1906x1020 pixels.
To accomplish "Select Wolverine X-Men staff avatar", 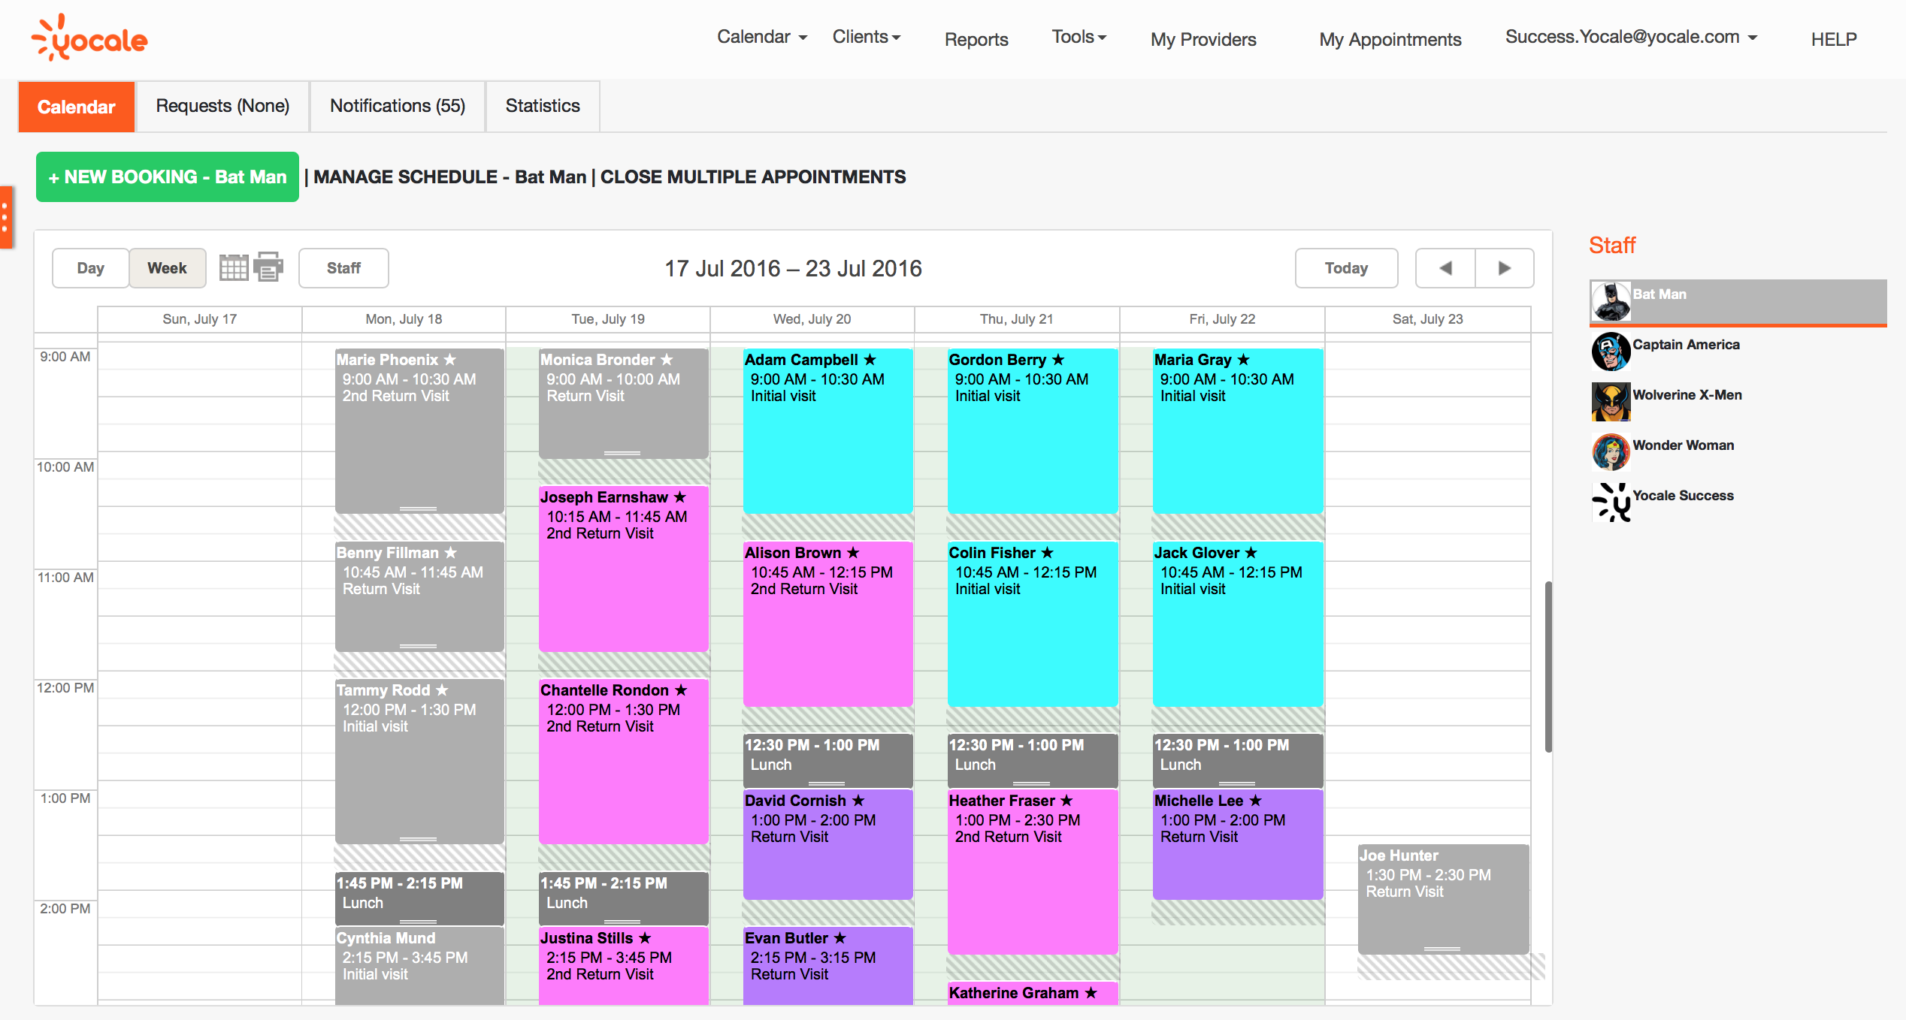I will pos(1610,401).
